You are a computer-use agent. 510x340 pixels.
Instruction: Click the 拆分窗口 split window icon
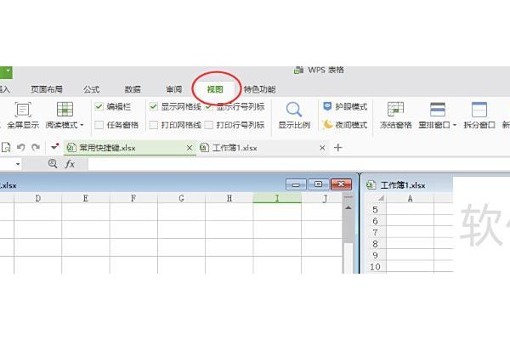[x=479, y=109]
